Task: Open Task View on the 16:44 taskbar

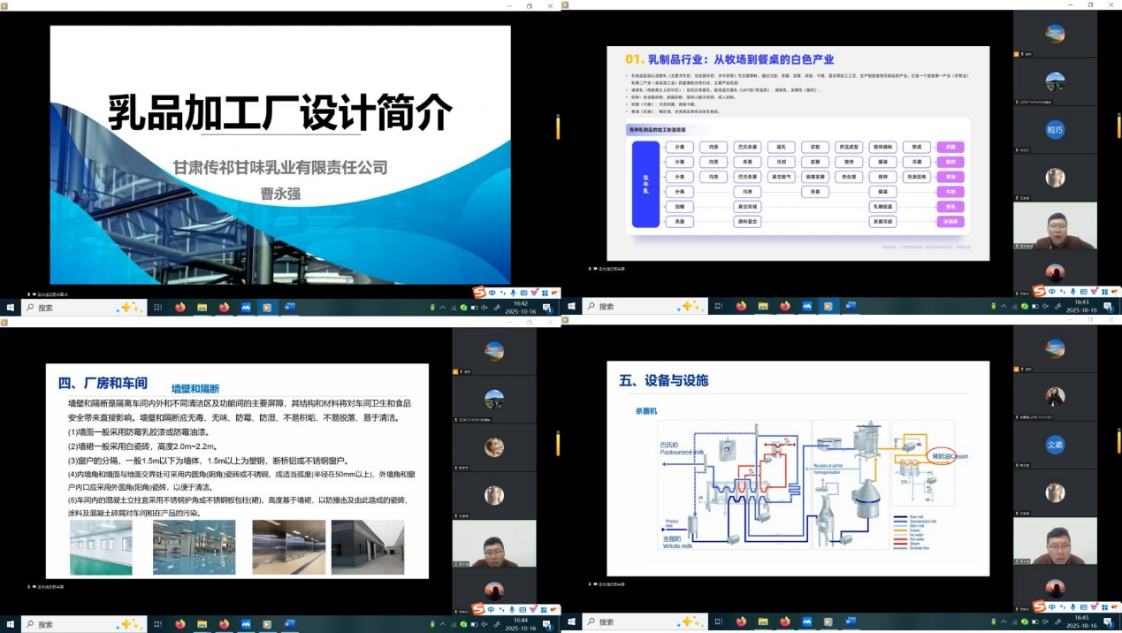Action: coord(158,624)
